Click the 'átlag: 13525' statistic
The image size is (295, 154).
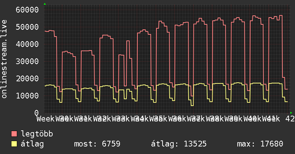tap(179, 144)
